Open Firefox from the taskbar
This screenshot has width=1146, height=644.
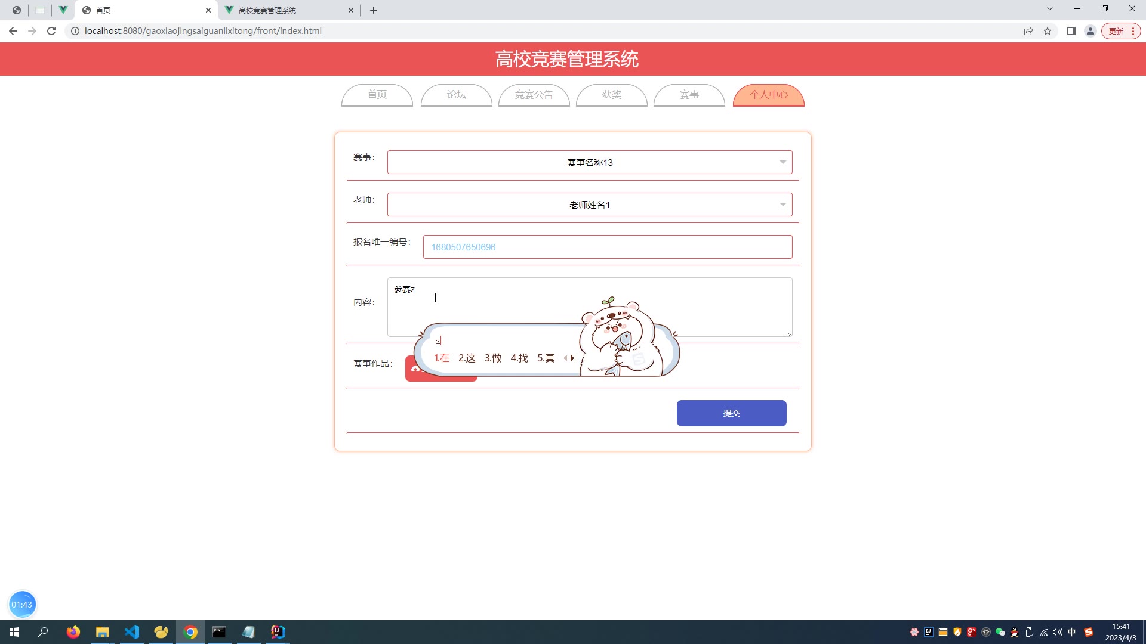(x=73, y=632)
